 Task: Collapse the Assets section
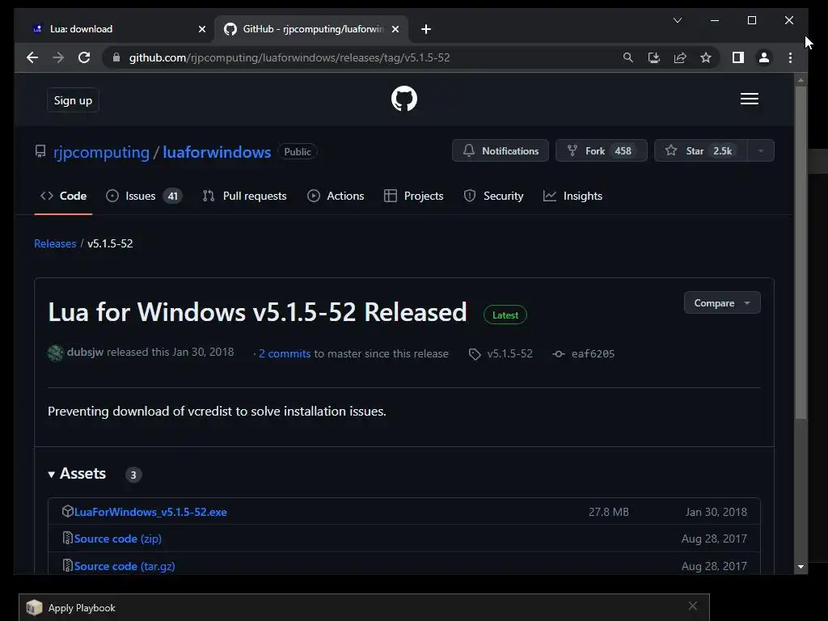point(77,474)
